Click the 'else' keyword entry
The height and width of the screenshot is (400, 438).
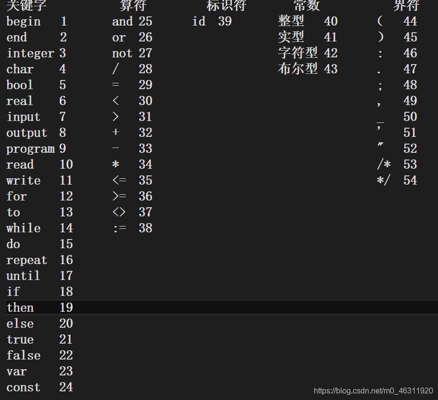pyautogui.click(x=20, y=324)
